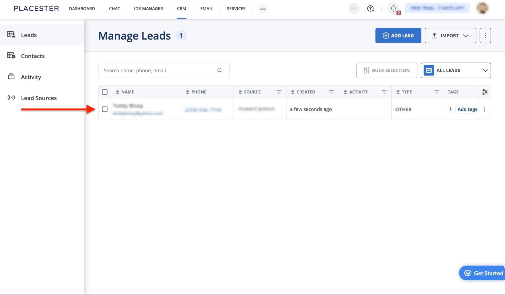
Task: Open page options menu beside Import
Action: coord(485,36)
